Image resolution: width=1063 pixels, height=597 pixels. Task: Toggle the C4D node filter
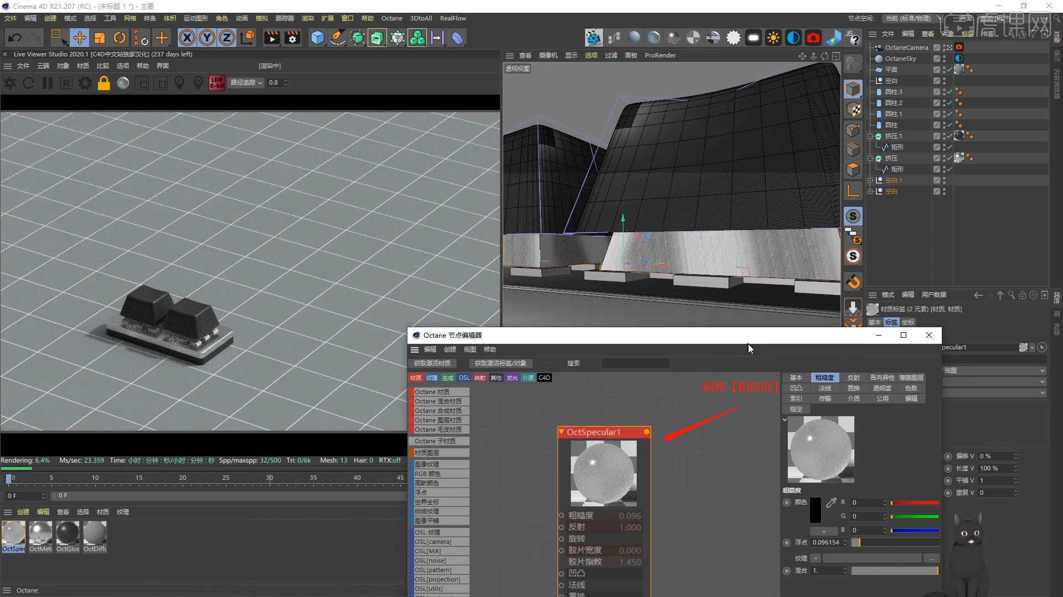point(544,378)
